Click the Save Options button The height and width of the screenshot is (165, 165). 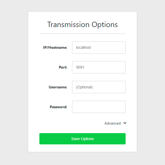point(82,139)
